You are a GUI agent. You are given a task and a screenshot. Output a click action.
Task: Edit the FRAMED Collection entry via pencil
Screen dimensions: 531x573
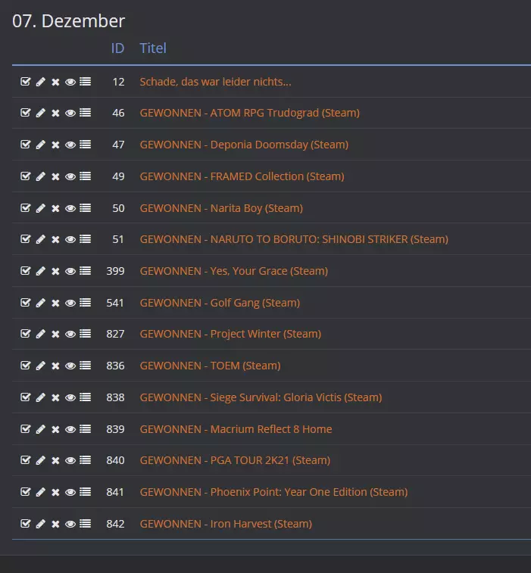(x=40, y=176)
